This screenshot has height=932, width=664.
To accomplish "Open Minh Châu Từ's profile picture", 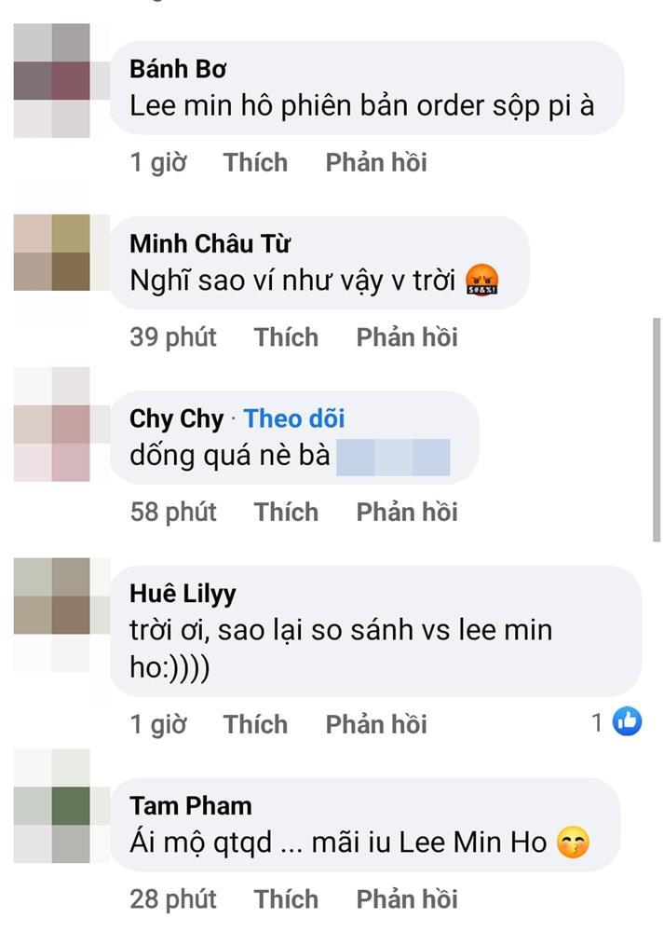I will [x=51, y=254].
